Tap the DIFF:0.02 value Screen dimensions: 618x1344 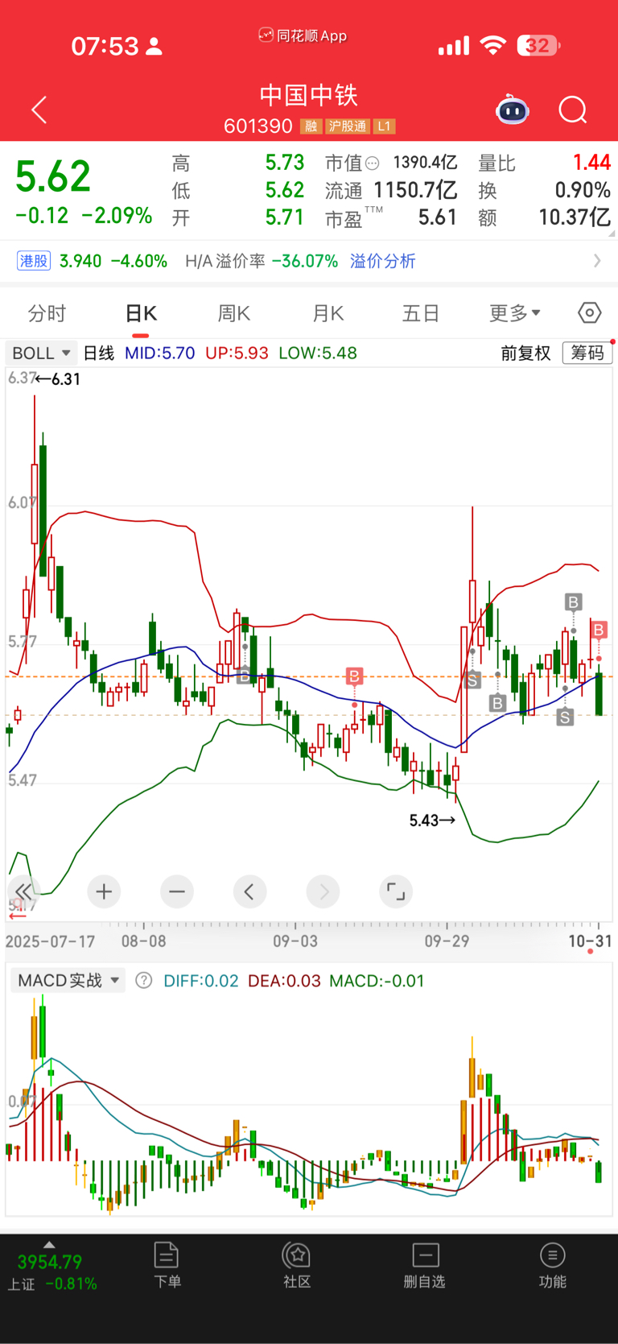(201, 981)
